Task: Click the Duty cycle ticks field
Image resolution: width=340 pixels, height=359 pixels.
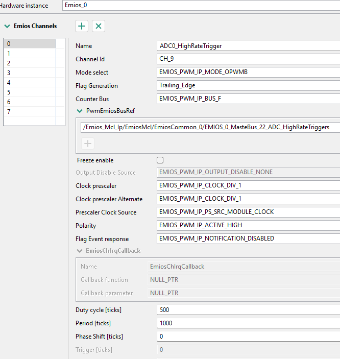Action: click(x=249, y=309)
